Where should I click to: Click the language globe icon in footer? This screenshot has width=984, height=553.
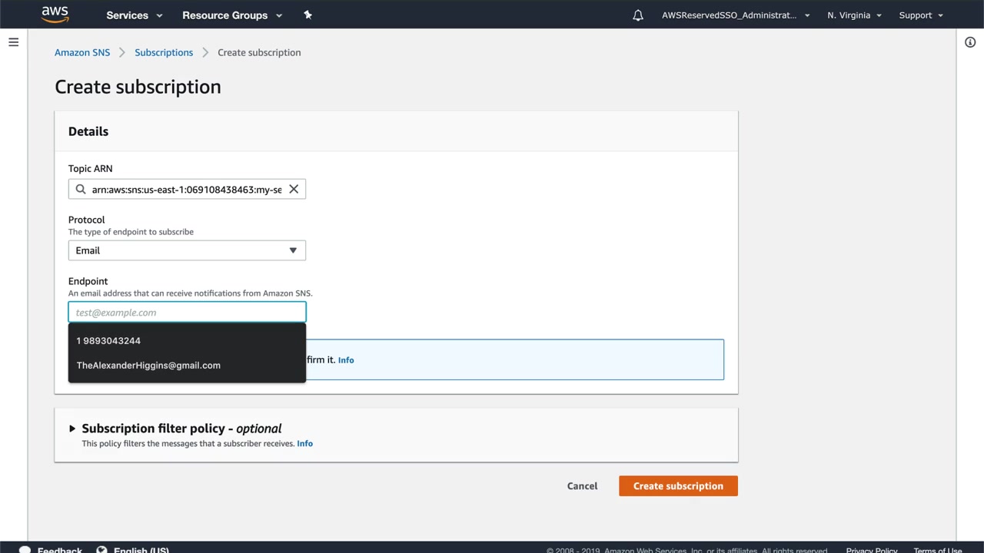coord(101,550)
